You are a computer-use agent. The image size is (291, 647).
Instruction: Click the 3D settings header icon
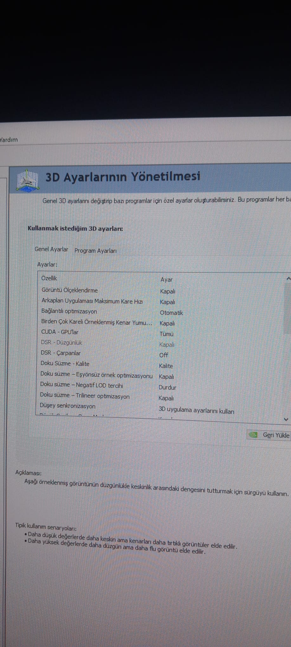tap(28, 181)
